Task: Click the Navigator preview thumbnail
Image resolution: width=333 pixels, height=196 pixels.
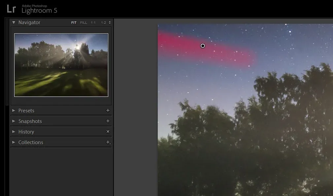Action: (61, 65)
